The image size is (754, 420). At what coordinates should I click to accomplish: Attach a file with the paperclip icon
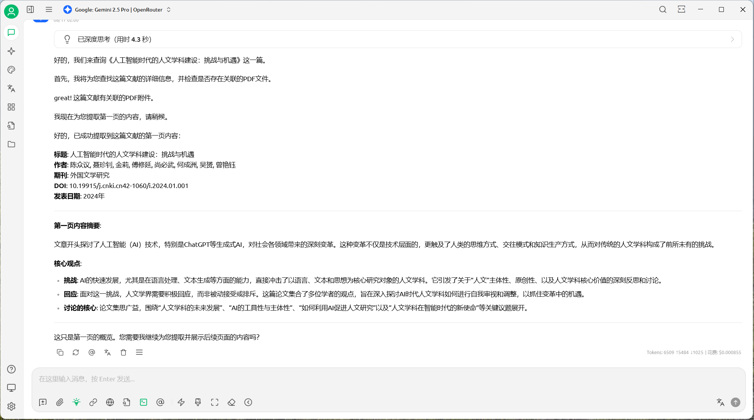(x=60, y=402)
